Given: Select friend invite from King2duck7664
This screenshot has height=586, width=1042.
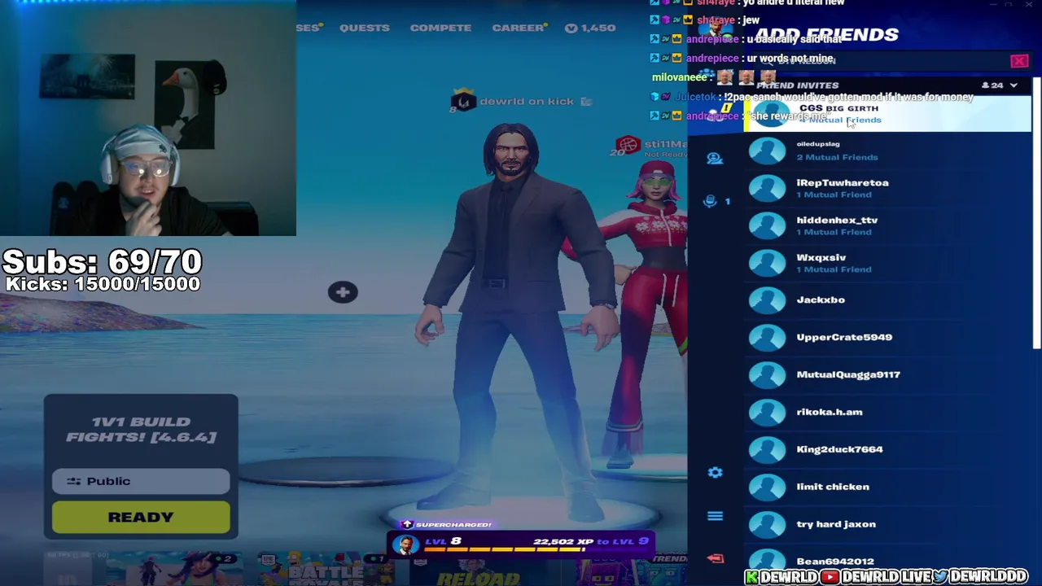Looking at the screenshot, I should click(887, 449).
